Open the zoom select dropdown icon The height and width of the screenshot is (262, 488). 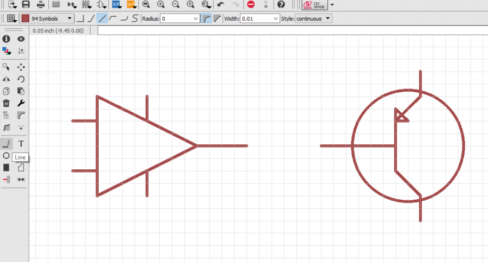206,4
